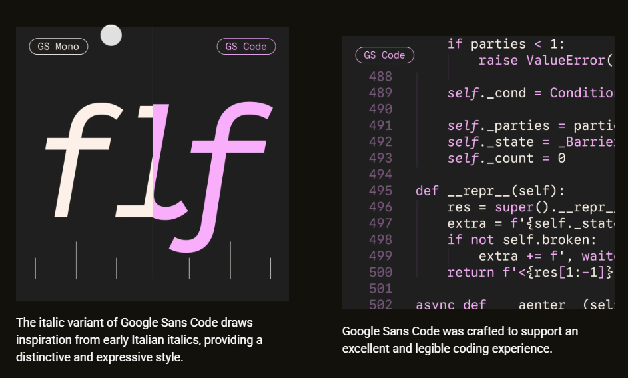The width and height of the screenshot is (628, 378).
Task: Click line number 493
Action: pyautogui.click(x=380, y=159)
